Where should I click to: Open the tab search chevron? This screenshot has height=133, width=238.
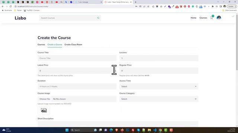(218, 2)
